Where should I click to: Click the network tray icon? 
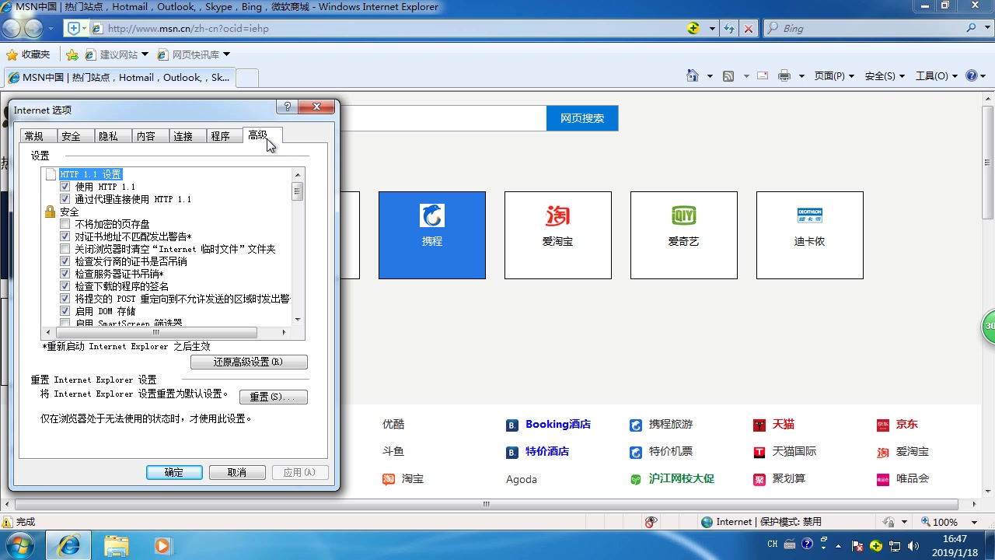895,545
